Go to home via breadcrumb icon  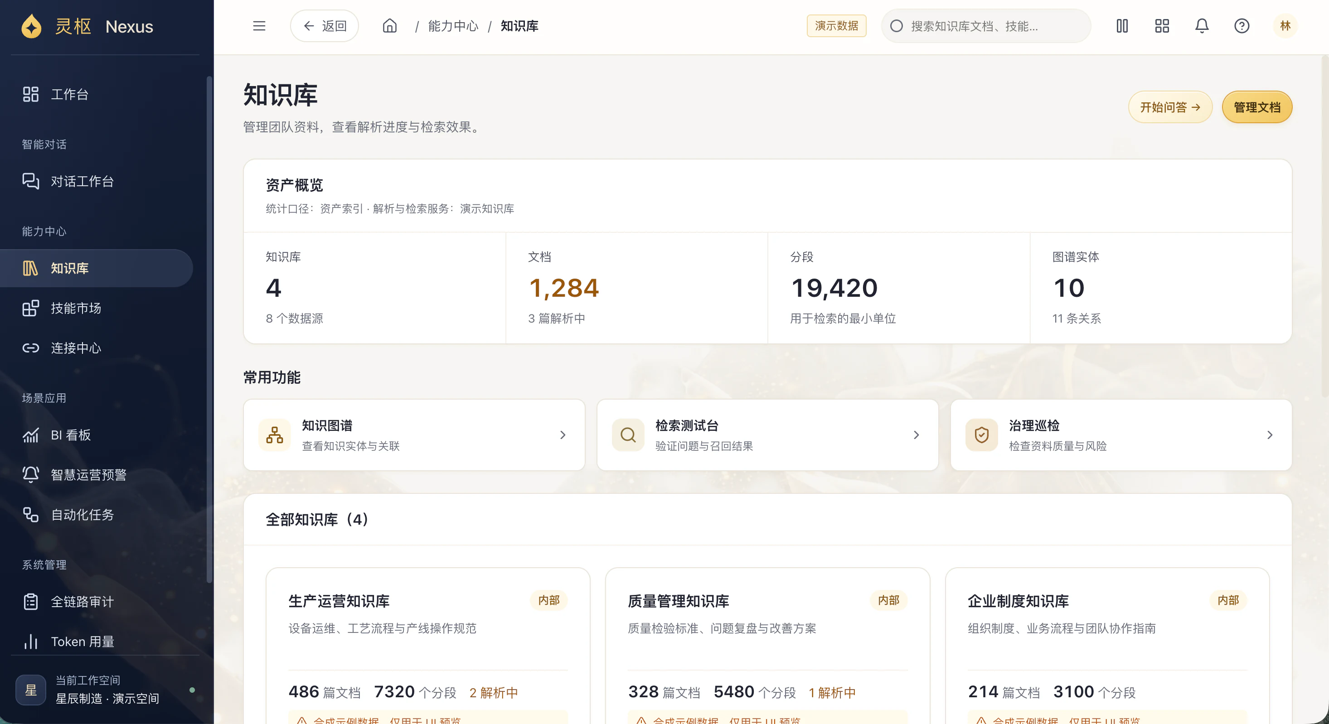[389, 26]
